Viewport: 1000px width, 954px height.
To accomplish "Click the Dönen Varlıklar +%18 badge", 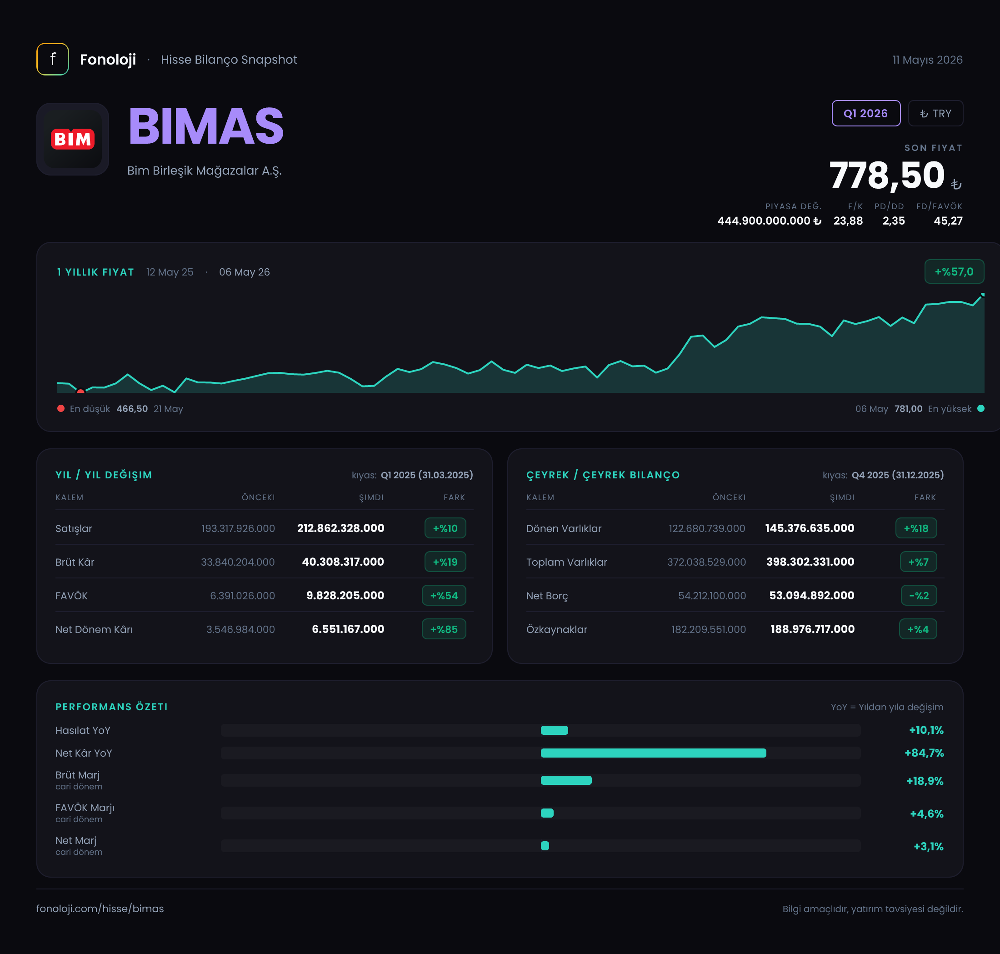I will point(916,528).
